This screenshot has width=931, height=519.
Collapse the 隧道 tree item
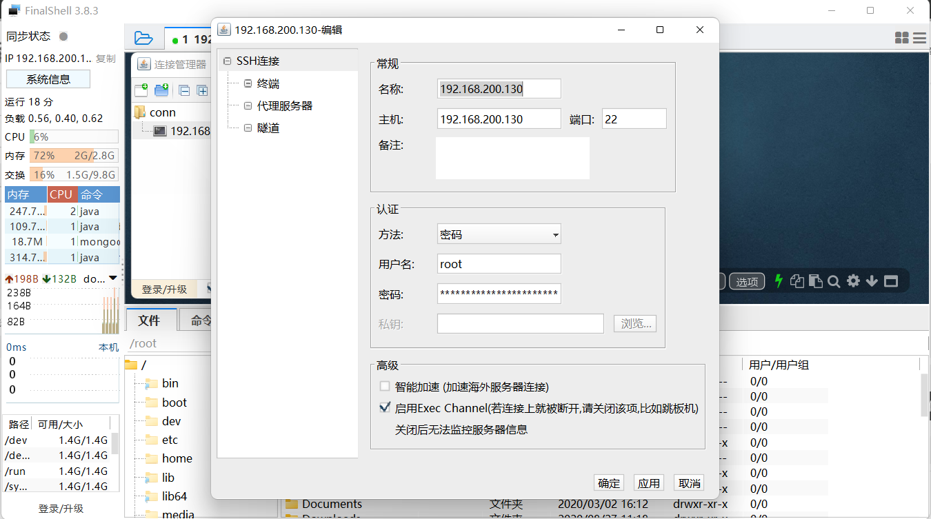click(x=248, y=128)
